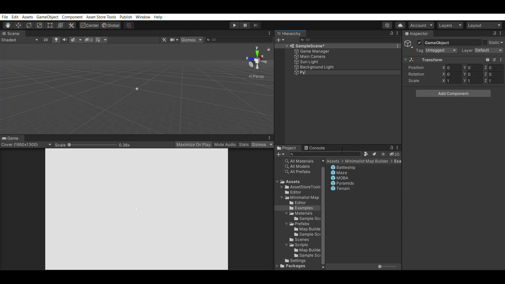The image size is (505, 284).
Task: Open Scene camera settings icon
Action: 172,40
